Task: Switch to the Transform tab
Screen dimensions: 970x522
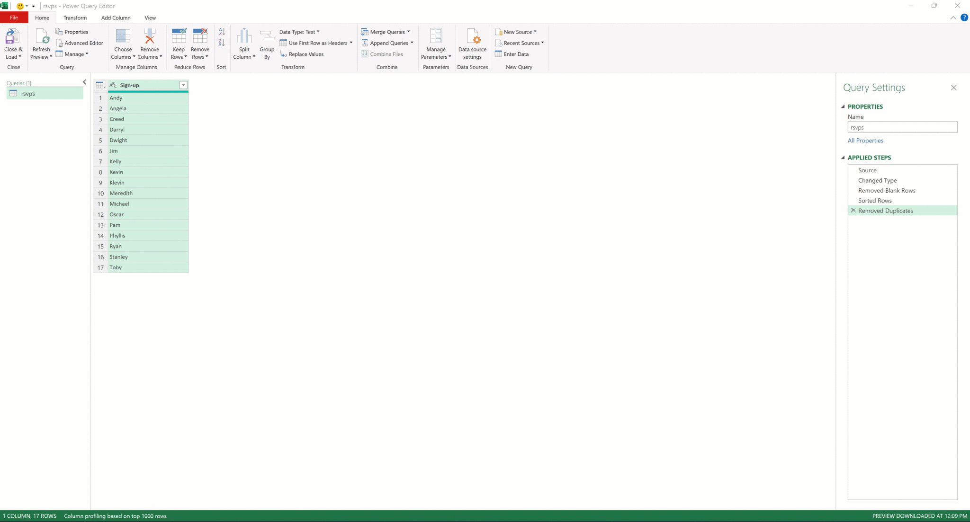Action: tap(75, 18)
